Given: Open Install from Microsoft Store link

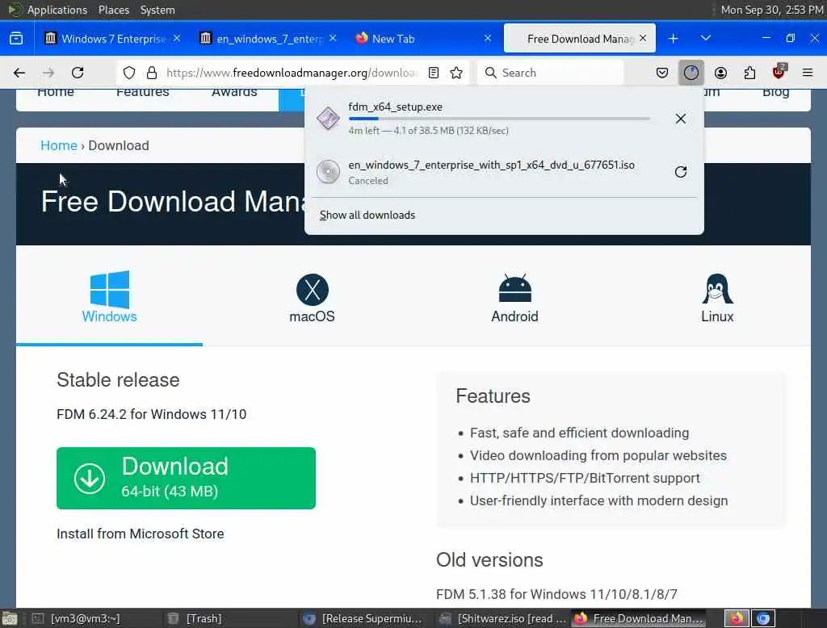Looking at the screenshot, I should [x=141, y=534].
